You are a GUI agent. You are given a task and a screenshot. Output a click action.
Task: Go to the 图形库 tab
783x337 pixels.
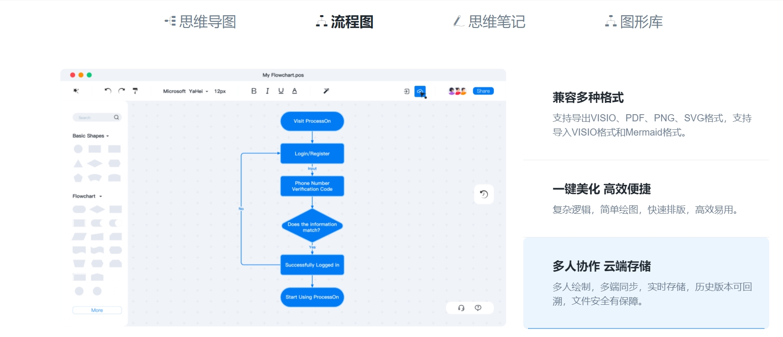click(x=634, y=21)
